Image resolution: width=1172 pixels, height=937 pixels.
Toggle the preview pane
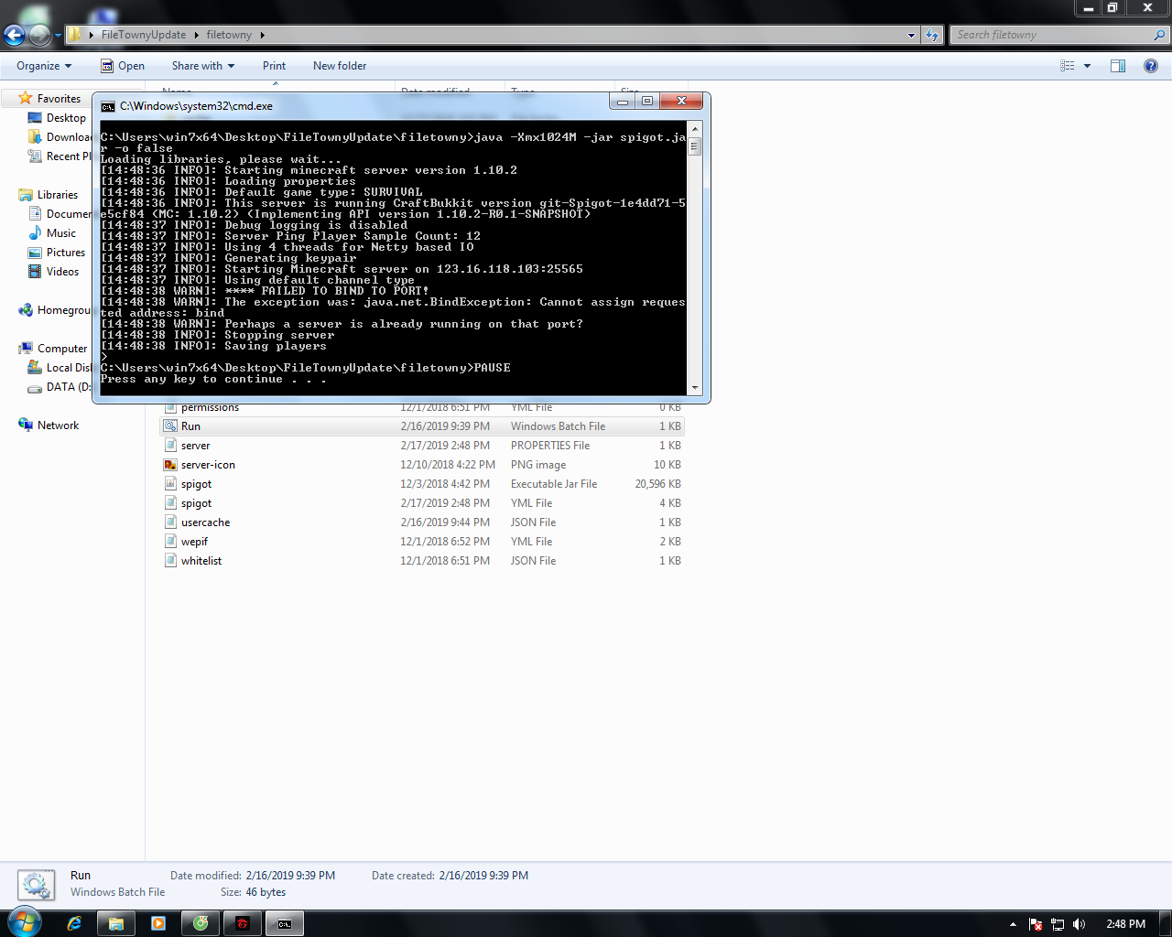click(x=1118, y=66)
